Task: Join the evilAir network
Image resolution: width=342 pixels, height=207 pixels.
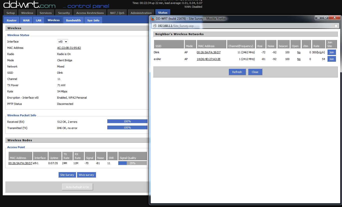Action: (332, 59)
